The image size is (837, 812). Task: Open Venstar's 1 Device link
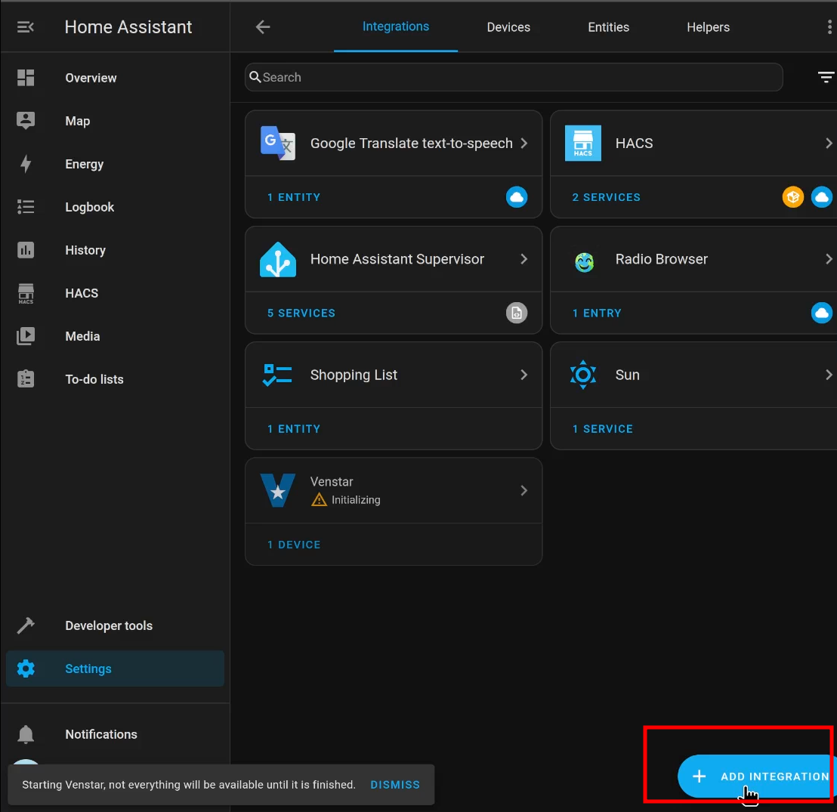tap(294, 545)
